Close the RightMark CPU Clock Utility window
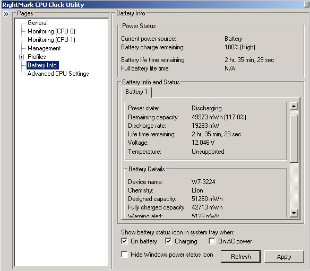Screen dimensions: 310x271 click(x=306, y=4)
